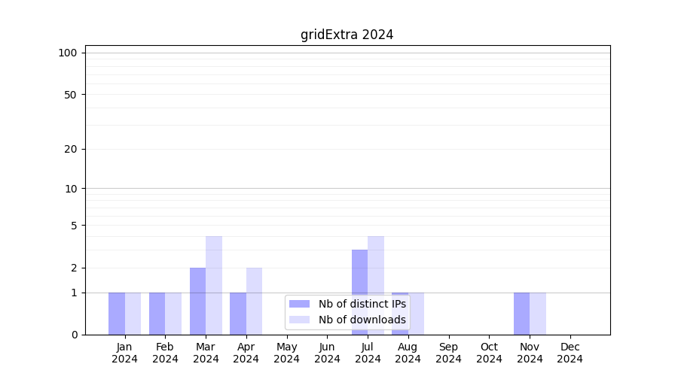Select the Jun 2024 x-axis label

[x=327, y=353]
